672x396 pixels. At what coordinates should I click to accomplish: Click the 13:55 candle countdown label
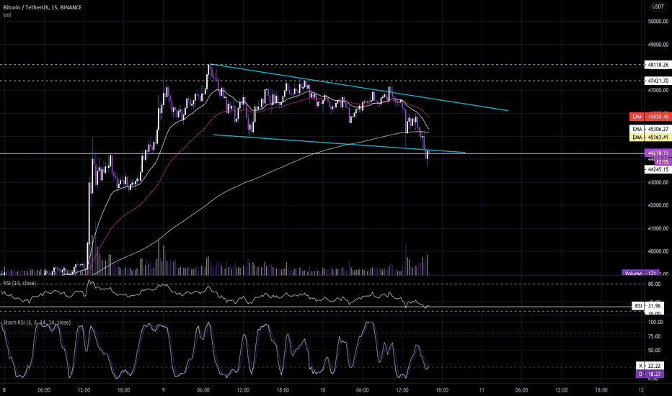click(x=662, y=162)
